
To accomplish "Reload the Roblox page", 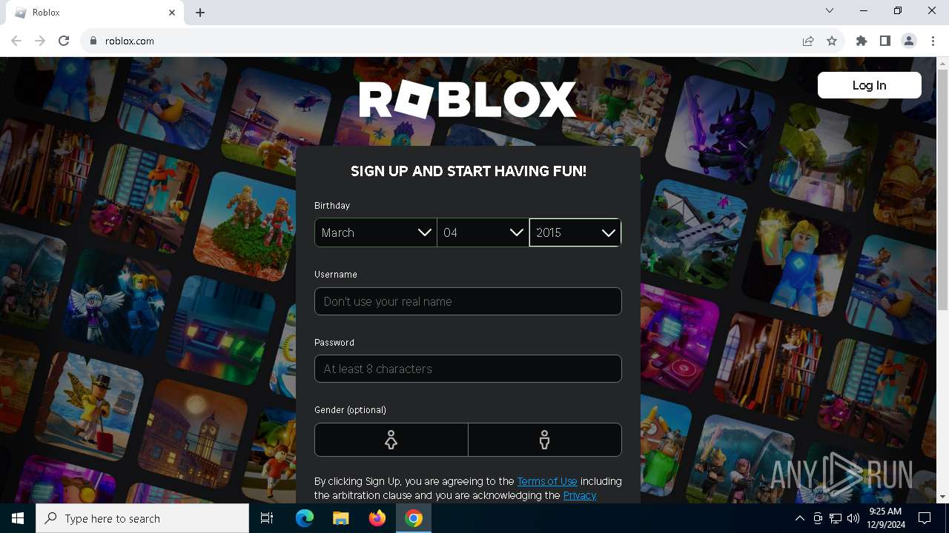I will click(64, 41).
